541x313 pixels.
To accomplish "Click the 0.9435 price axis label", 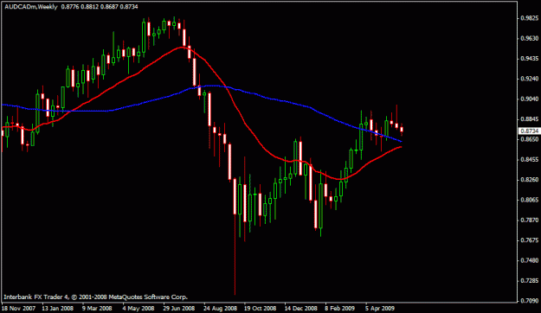I will pyautogui.click(x=530, y=59).
